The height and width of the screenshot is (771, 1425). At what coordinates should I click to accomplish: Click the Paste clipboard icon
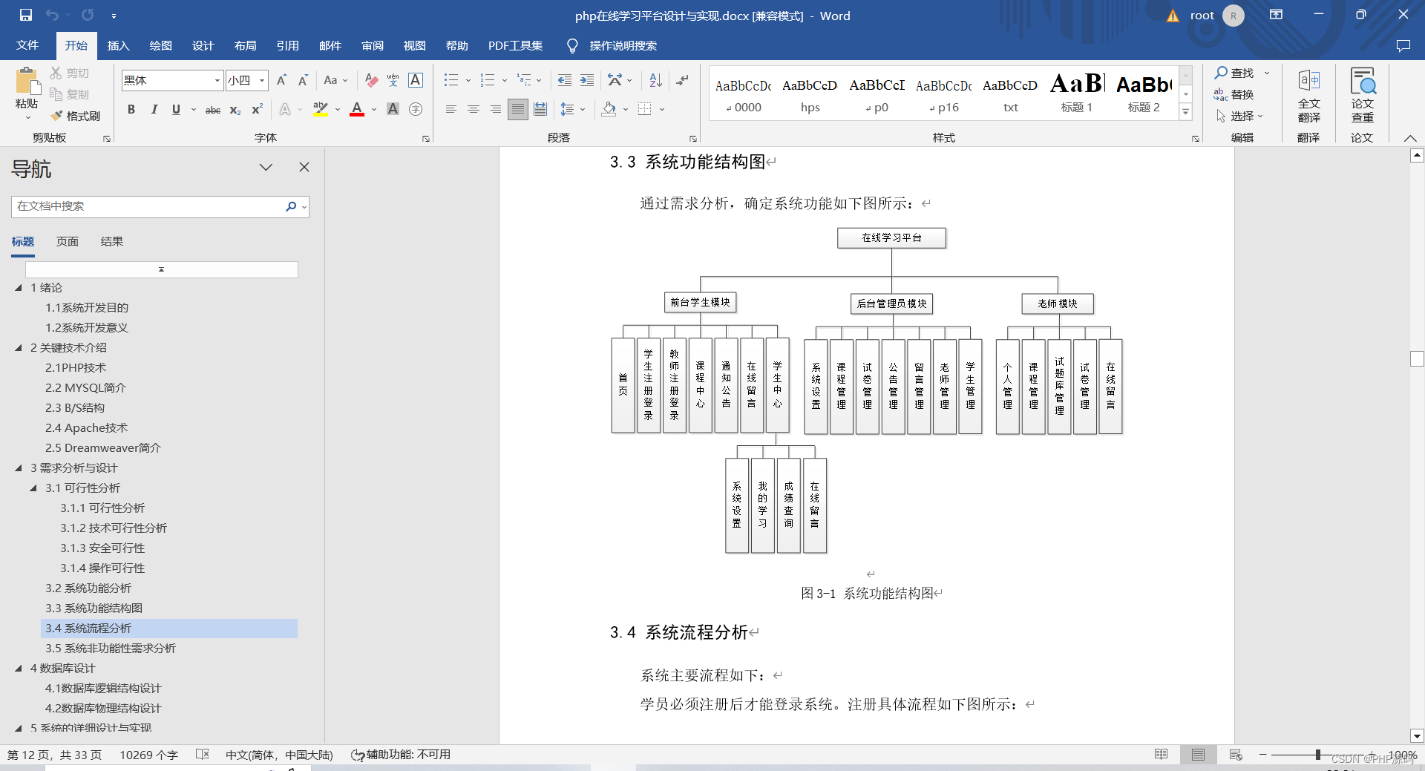click(27, 82)
